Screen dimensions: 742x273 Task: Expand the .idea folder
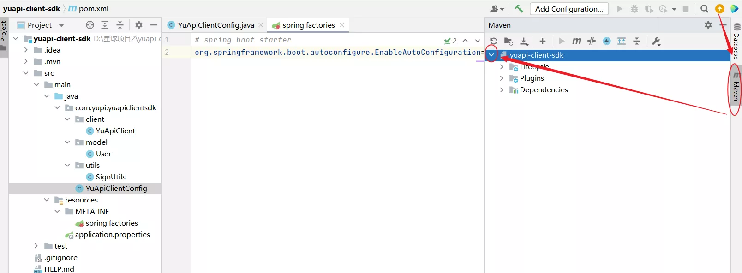[x=26, y=50]
